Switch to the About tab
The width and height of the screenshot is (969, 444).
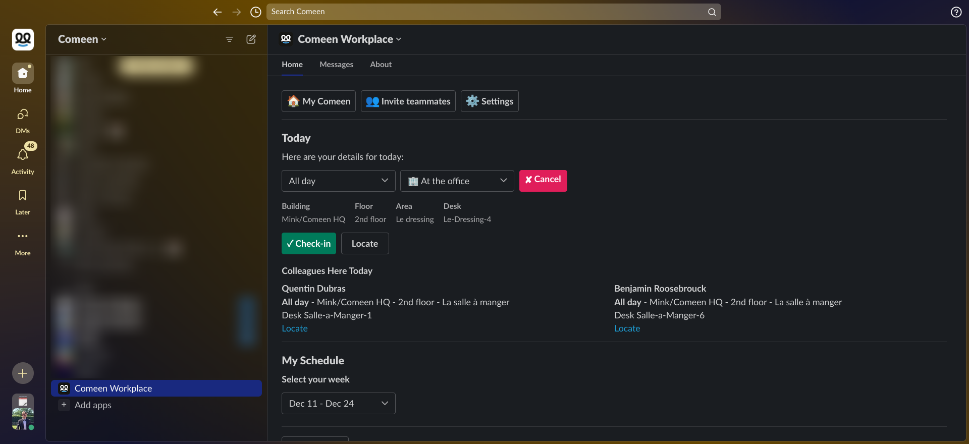pos(381,65)
